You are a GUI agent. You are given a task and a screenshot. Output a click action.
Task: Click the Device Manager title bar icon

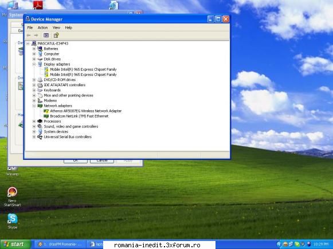click(x=28, y=19)
